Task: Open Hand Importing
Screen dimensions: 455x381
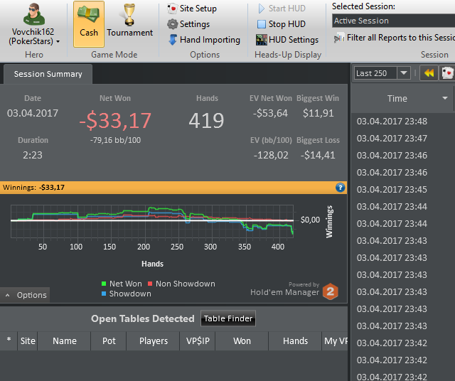Action: click(204, 40)
